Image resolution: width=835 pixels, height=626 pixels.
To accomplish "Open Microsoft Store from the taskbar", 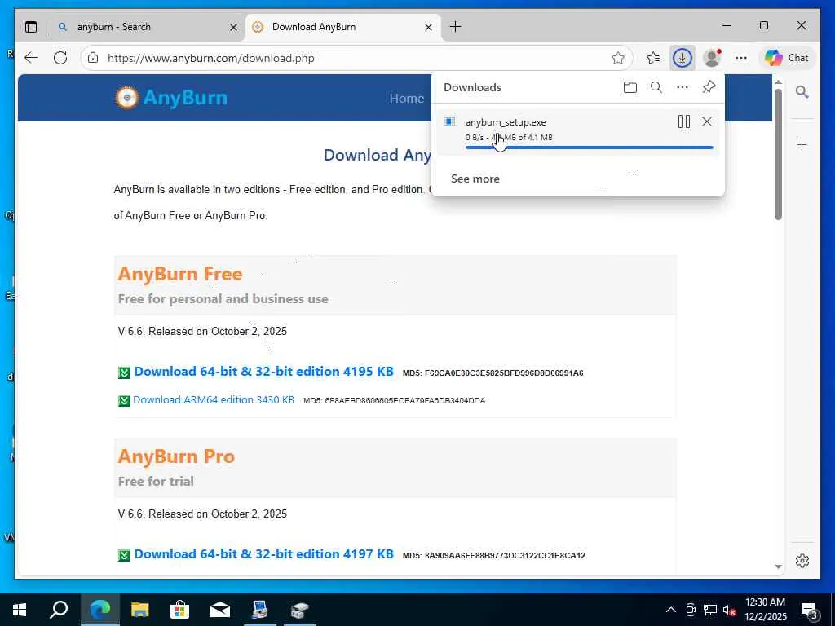I will (180, 610).
